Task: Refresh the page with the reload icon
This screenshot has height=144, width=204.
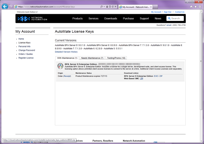Action: (x=113, y=7)
